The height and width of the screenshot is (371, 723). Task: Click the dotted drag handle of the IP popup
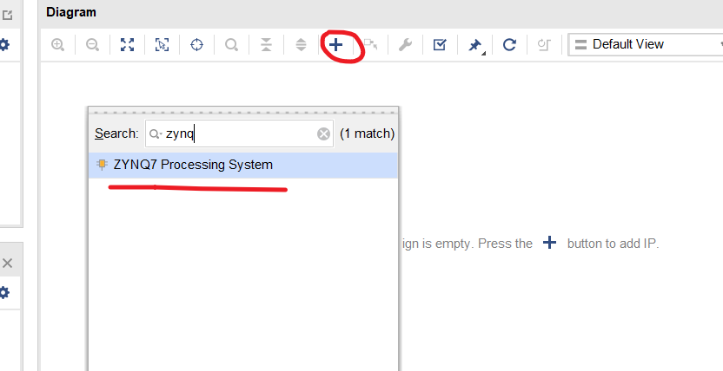pos(243,111)
